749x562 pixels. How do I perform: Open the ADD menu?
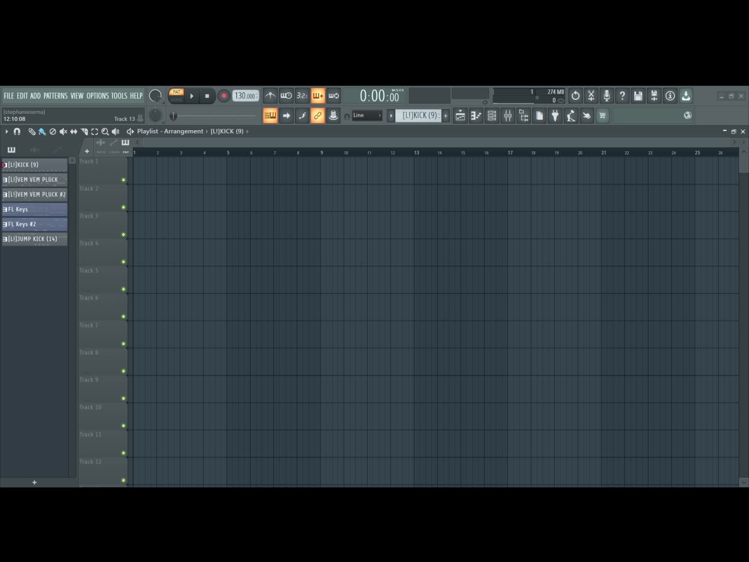tap(36, 96)
